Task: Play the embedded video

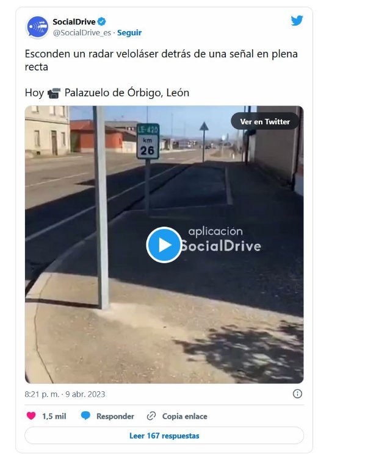Action: (x=164, y=245)
